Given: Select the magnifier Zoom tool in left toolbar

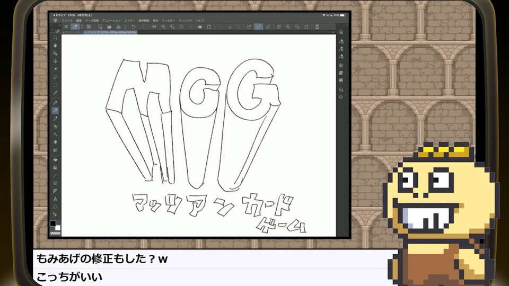Looking at the screenshot, I should [55, 38].
